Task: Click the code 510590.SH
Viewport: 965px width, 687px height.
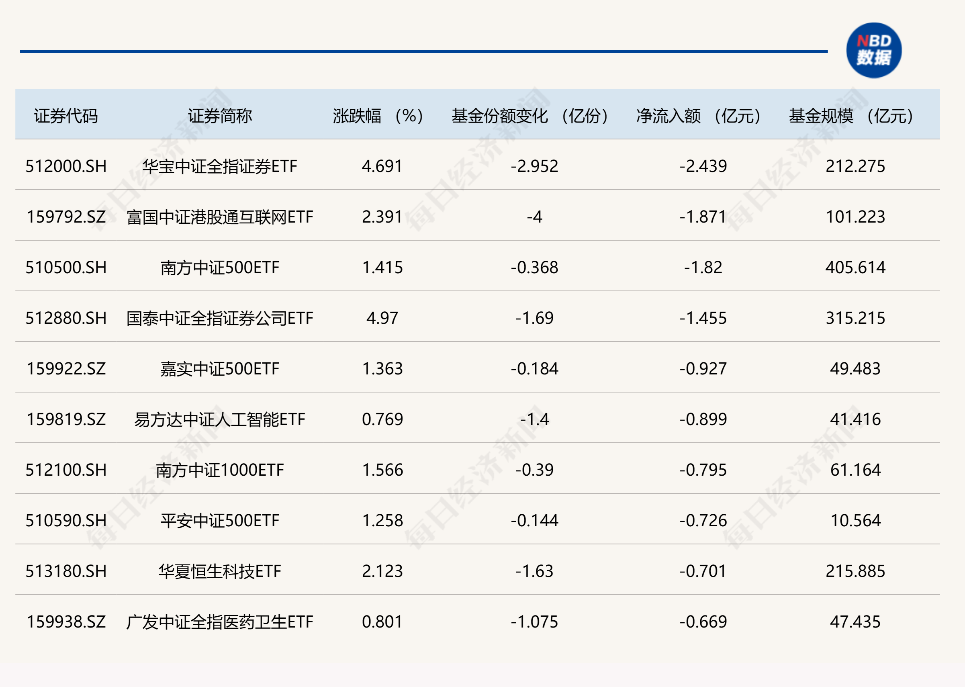Action: 66,520
